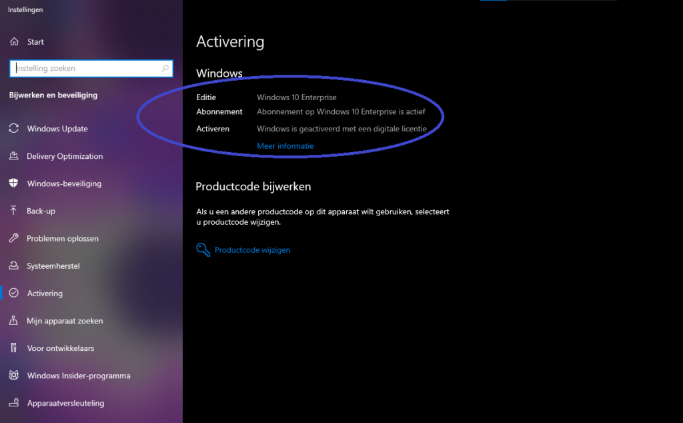Click the Apparaatversleuteling lock icon

[x=14, y=402]
